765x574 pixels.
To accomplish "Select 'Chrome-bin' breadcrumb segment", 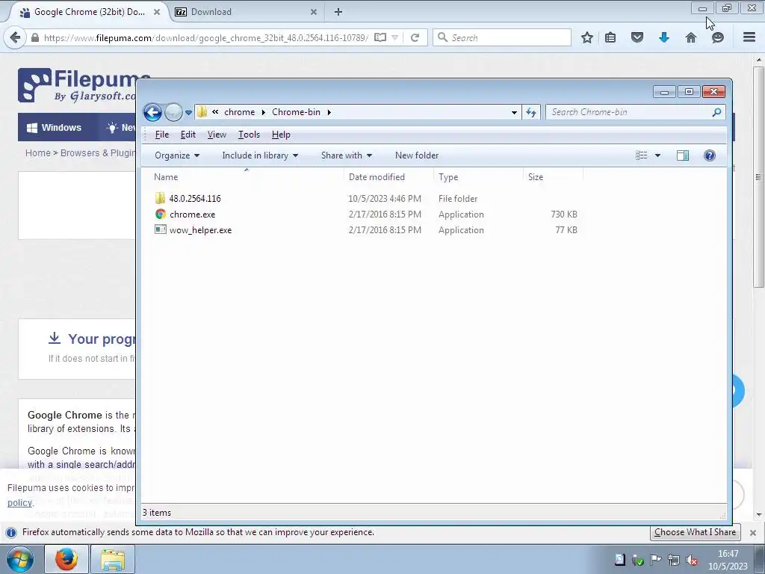I will click(296, 112).
